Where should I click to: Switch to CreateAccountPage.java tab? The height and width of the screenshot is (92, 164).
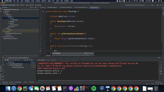(66, 7)
